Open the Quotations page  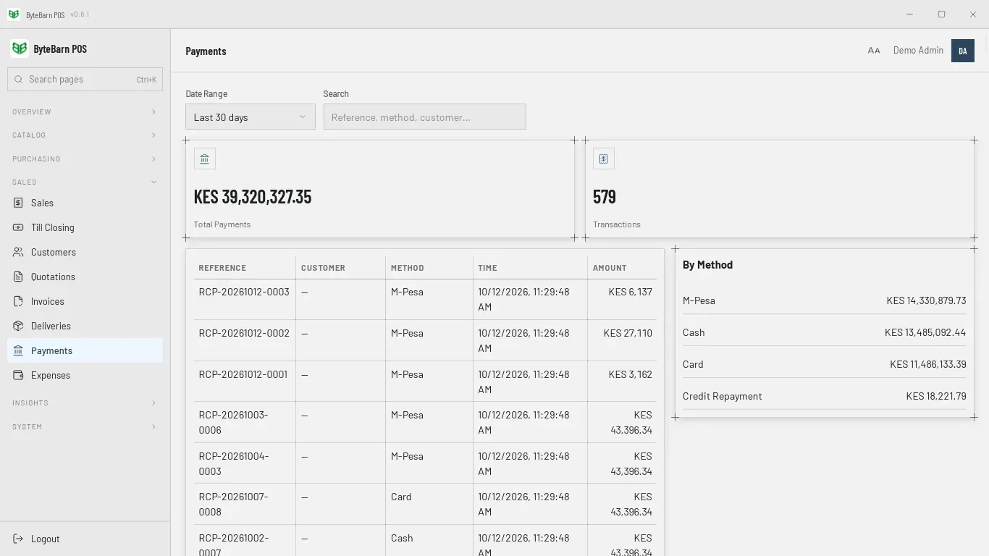(85, 277)
